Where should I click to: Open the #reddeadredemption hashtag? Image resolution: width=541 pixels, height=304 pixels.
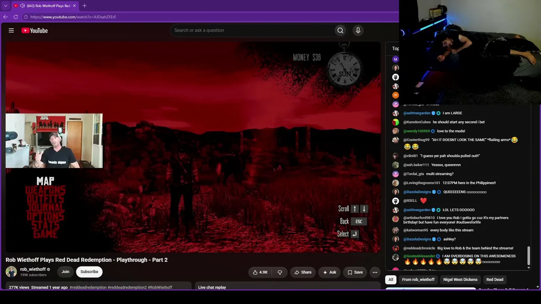point(88,288)
